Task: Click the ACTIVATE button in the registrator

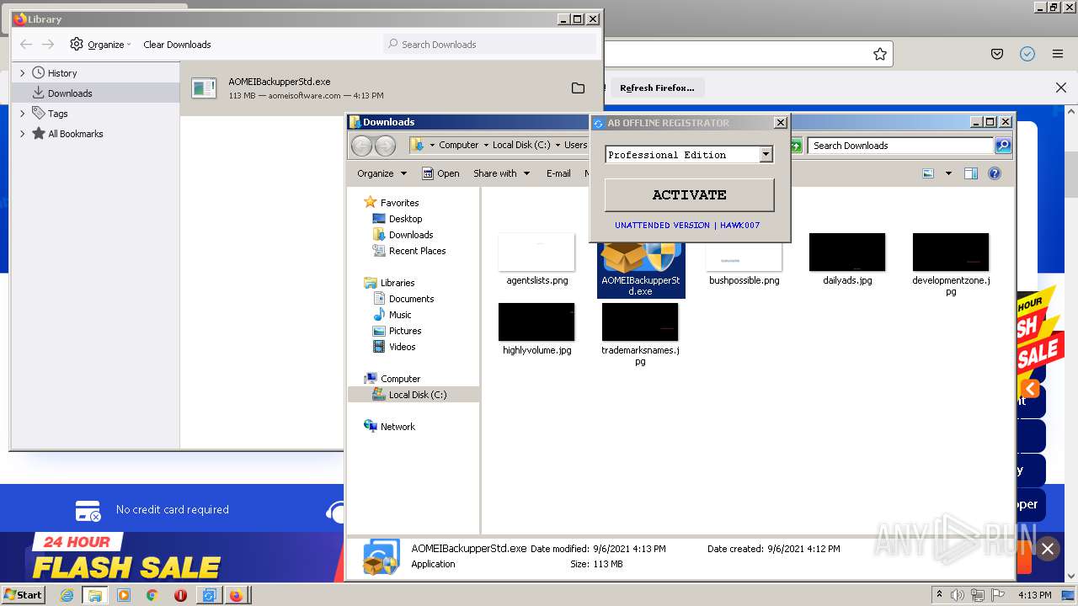Action: pyautogui.click(x=689, y=194)
